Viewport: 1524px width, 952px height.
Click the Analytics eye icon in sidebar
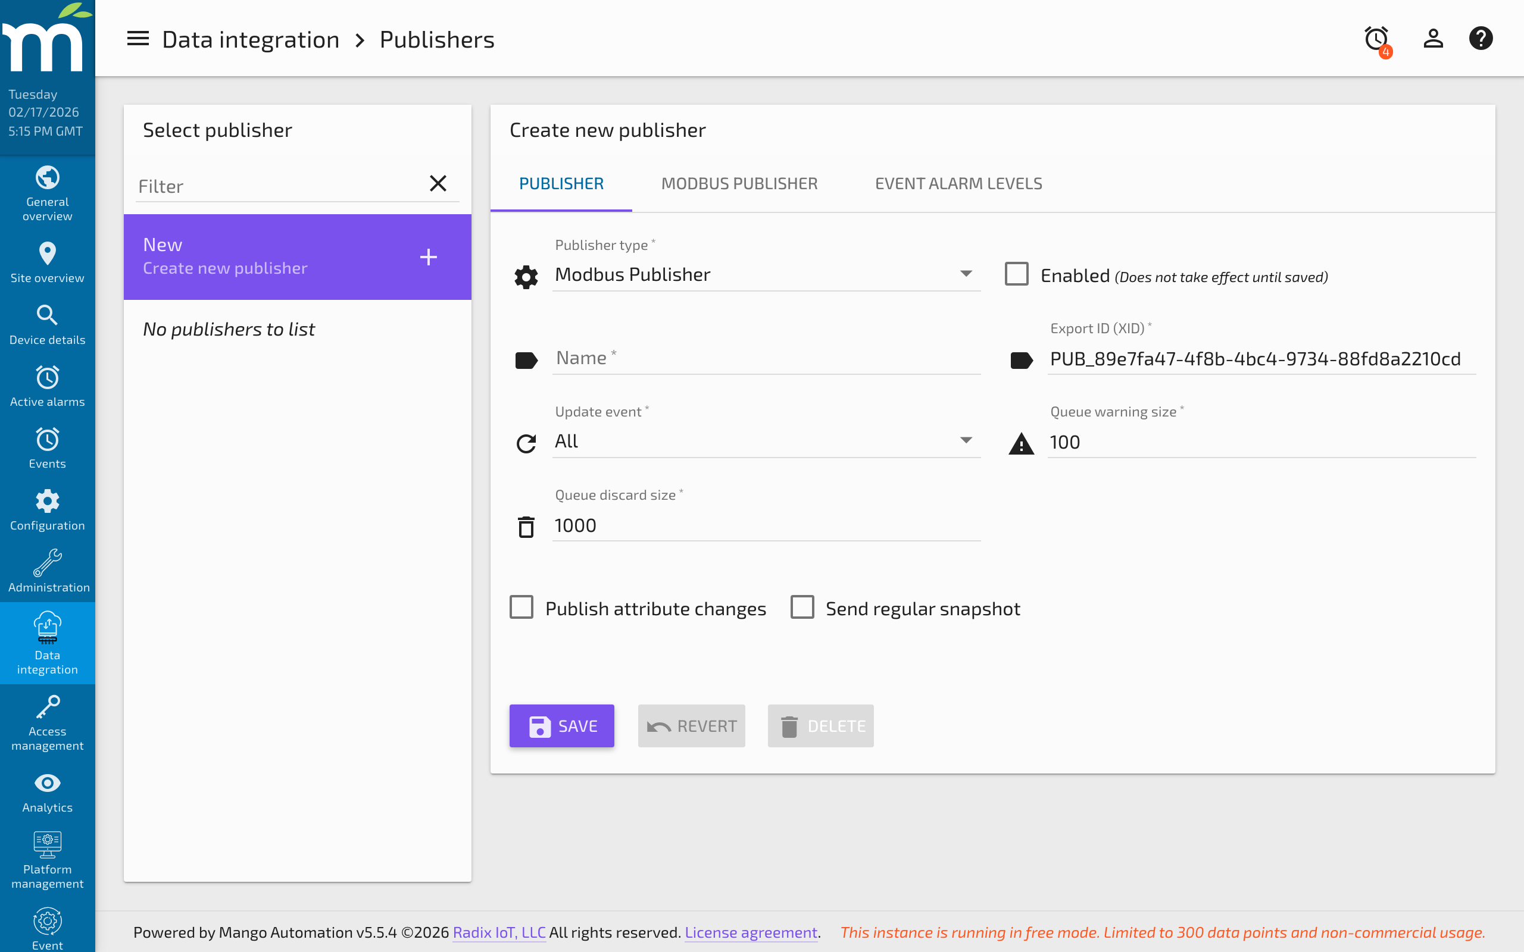pos(47,783)
